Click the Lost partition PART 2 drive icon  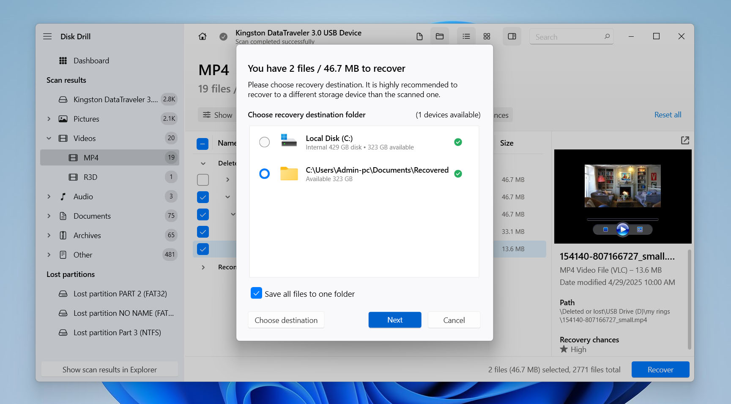pyautogui.click(x=63, y=294)
